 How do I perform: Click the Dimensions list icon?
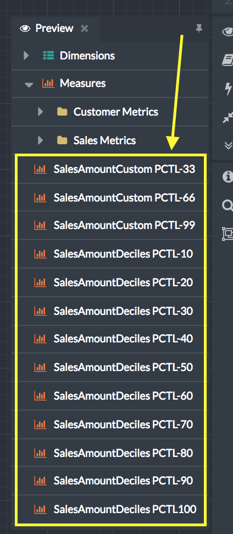click(x=48, y=56)
